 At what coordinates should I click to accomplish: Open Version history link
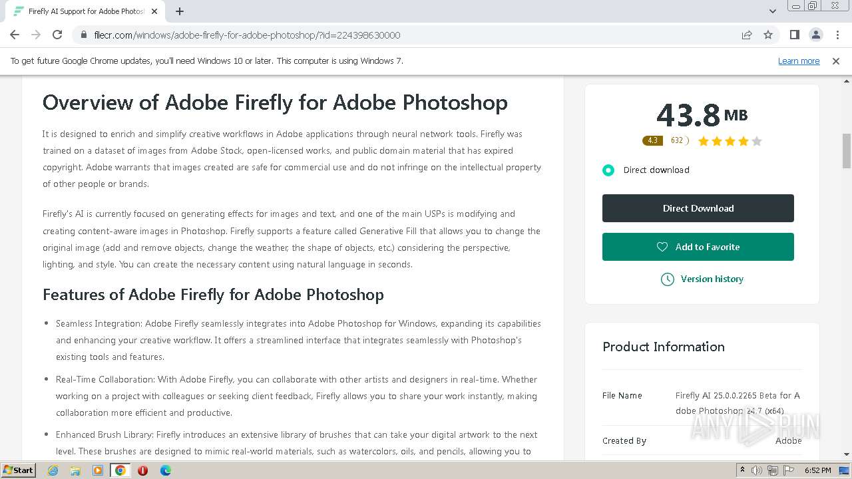pos(712,279)
